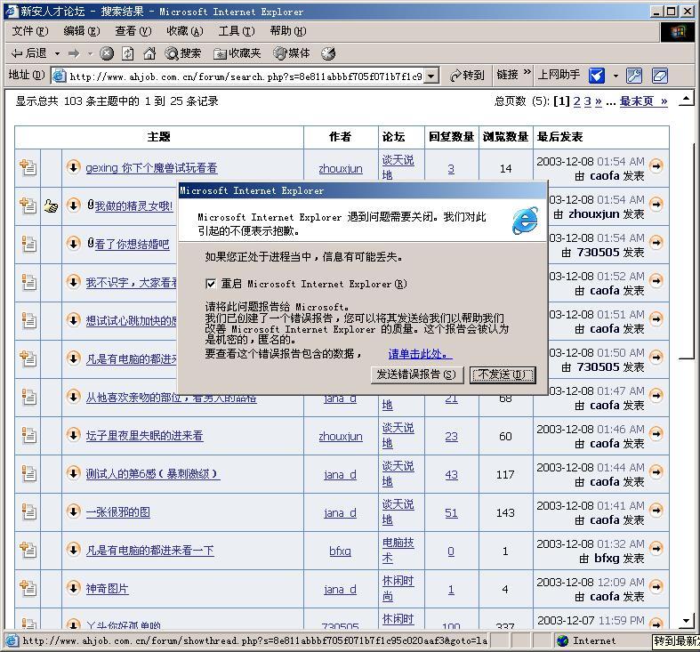Go to page 3 of results

[588, 101]
